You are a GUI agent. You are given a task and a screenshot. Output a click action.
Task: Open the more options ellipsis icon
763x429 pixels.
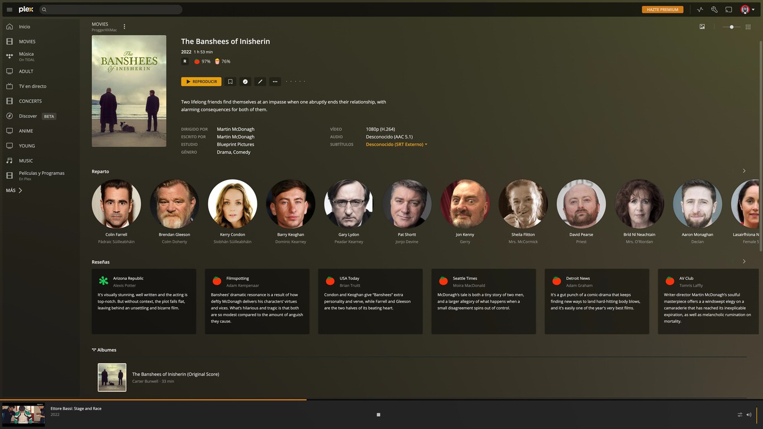[275, 82]
